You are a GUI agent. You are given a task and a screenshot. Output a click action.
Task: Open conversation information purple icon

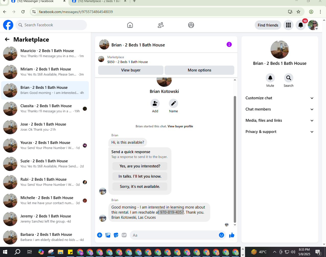(229, 44)
